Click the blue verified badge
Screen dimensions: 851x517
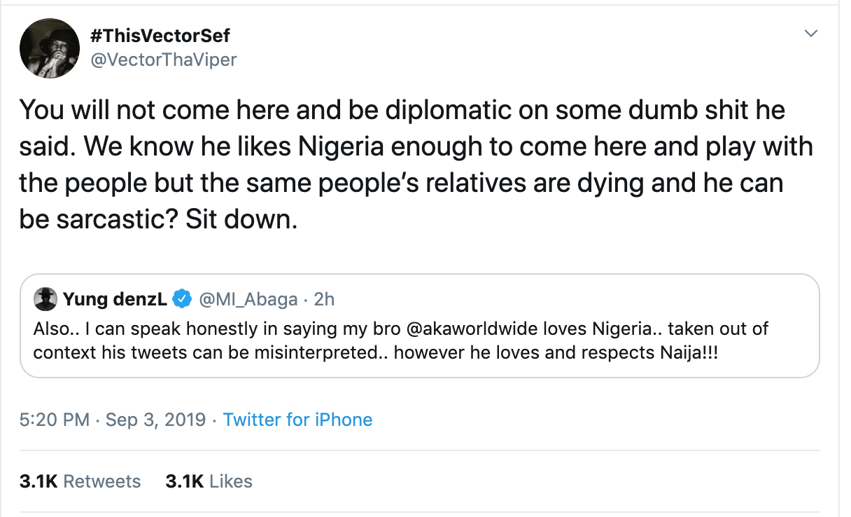click(183, 300)
